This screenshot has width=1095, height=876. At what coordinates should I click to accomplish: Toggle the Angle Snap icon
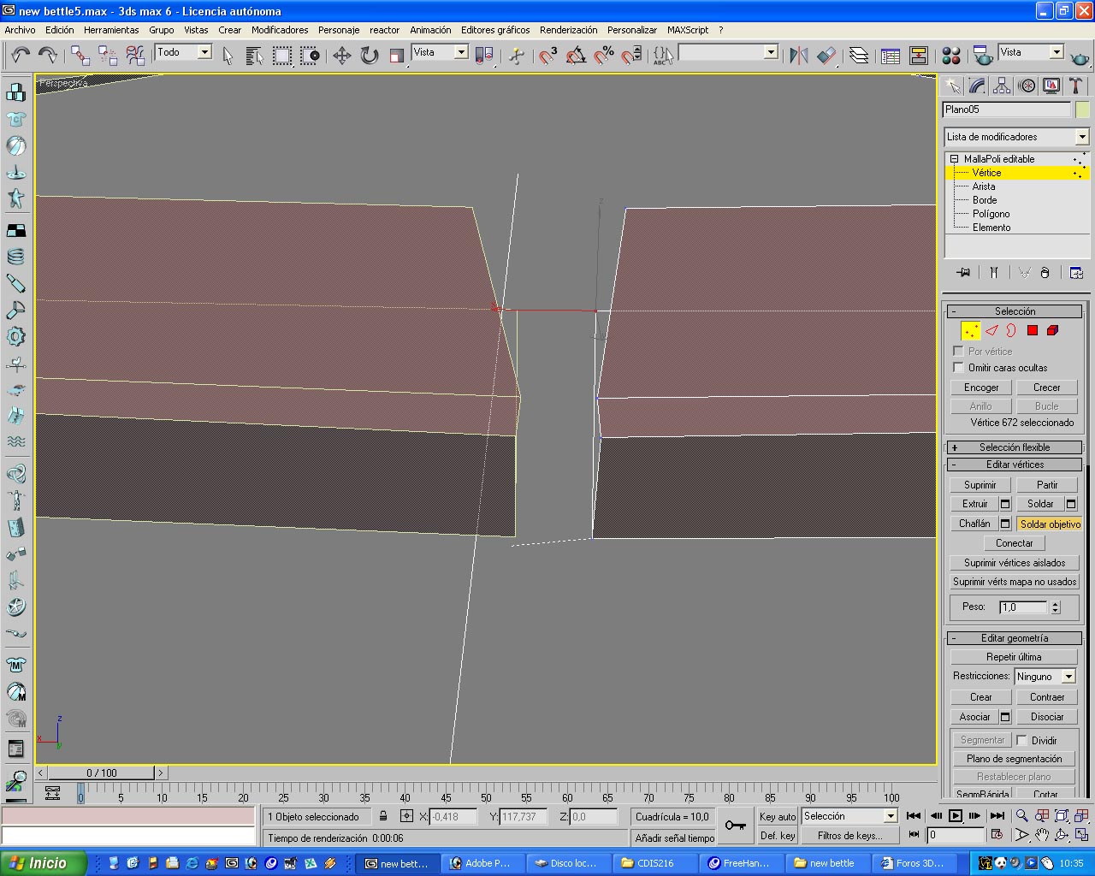[x=577, y=56]
